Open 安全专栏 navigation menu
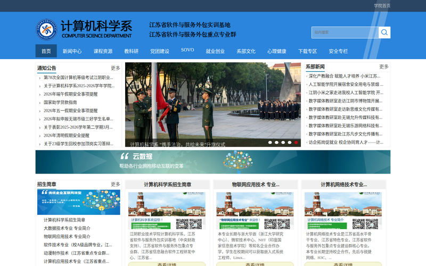Screen dimensions: 426x266 338,51
